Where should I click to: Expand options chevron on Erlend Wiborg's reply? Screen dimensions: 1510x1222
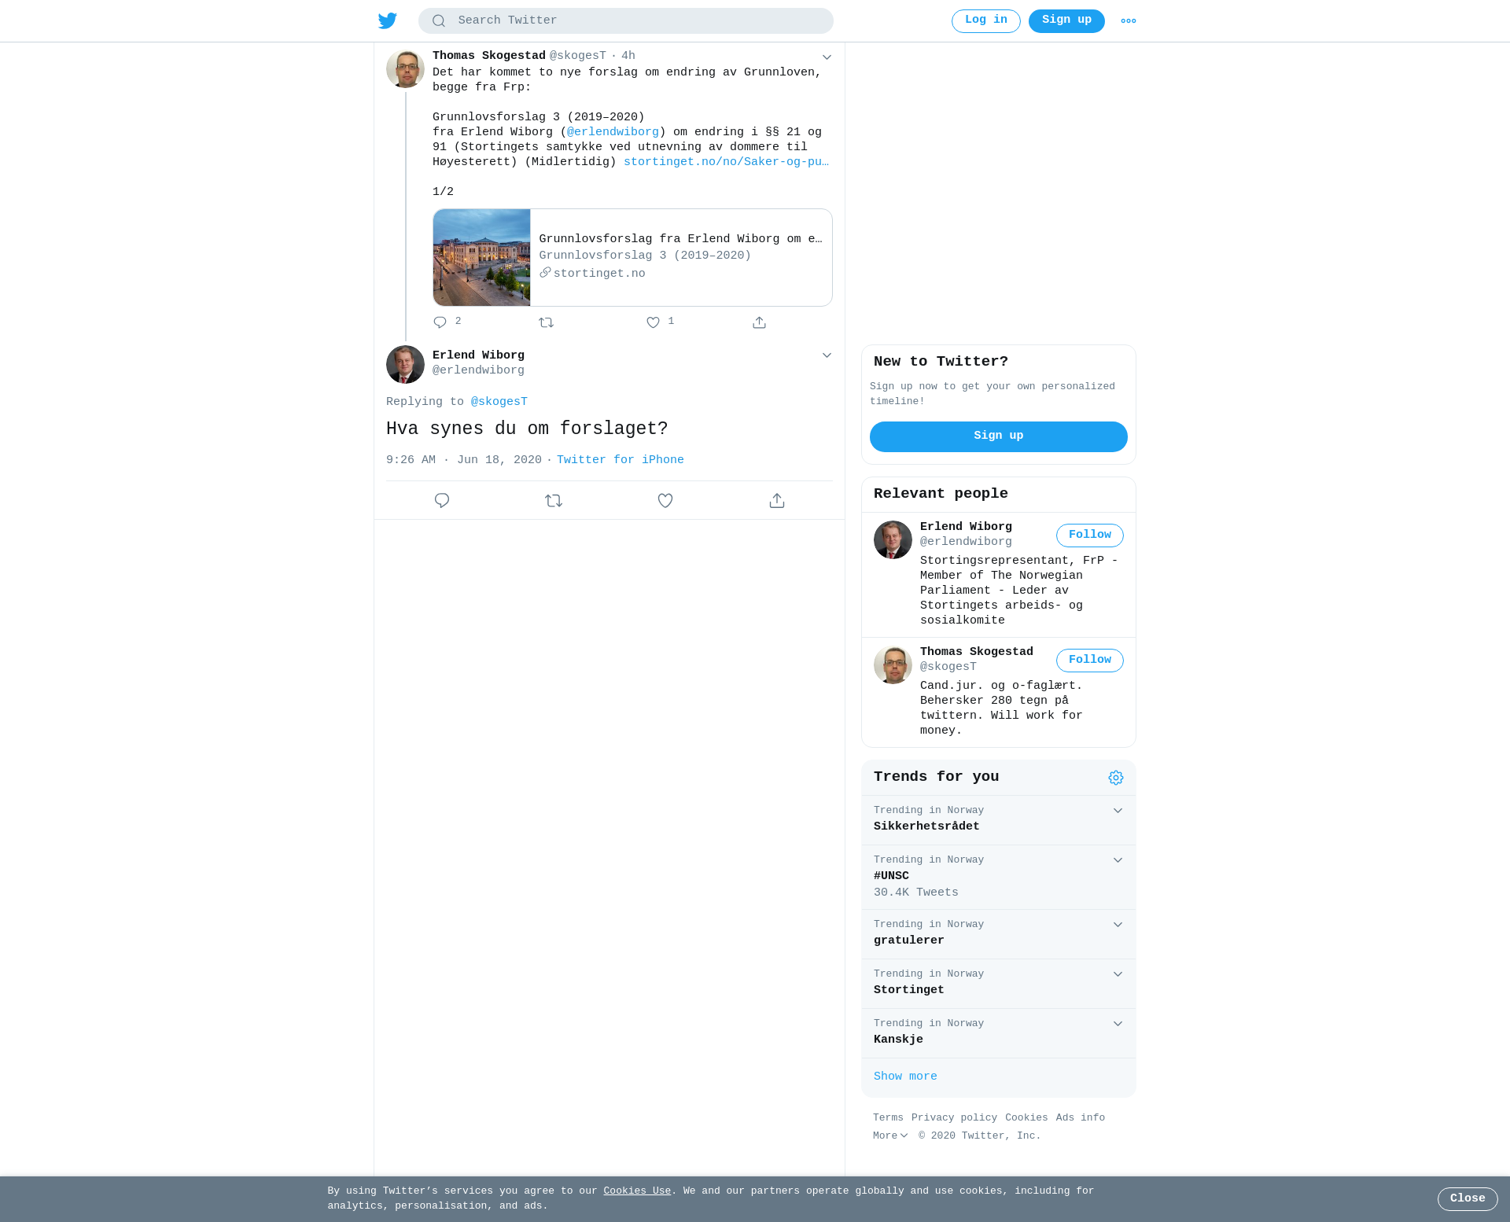pos(827,355)
